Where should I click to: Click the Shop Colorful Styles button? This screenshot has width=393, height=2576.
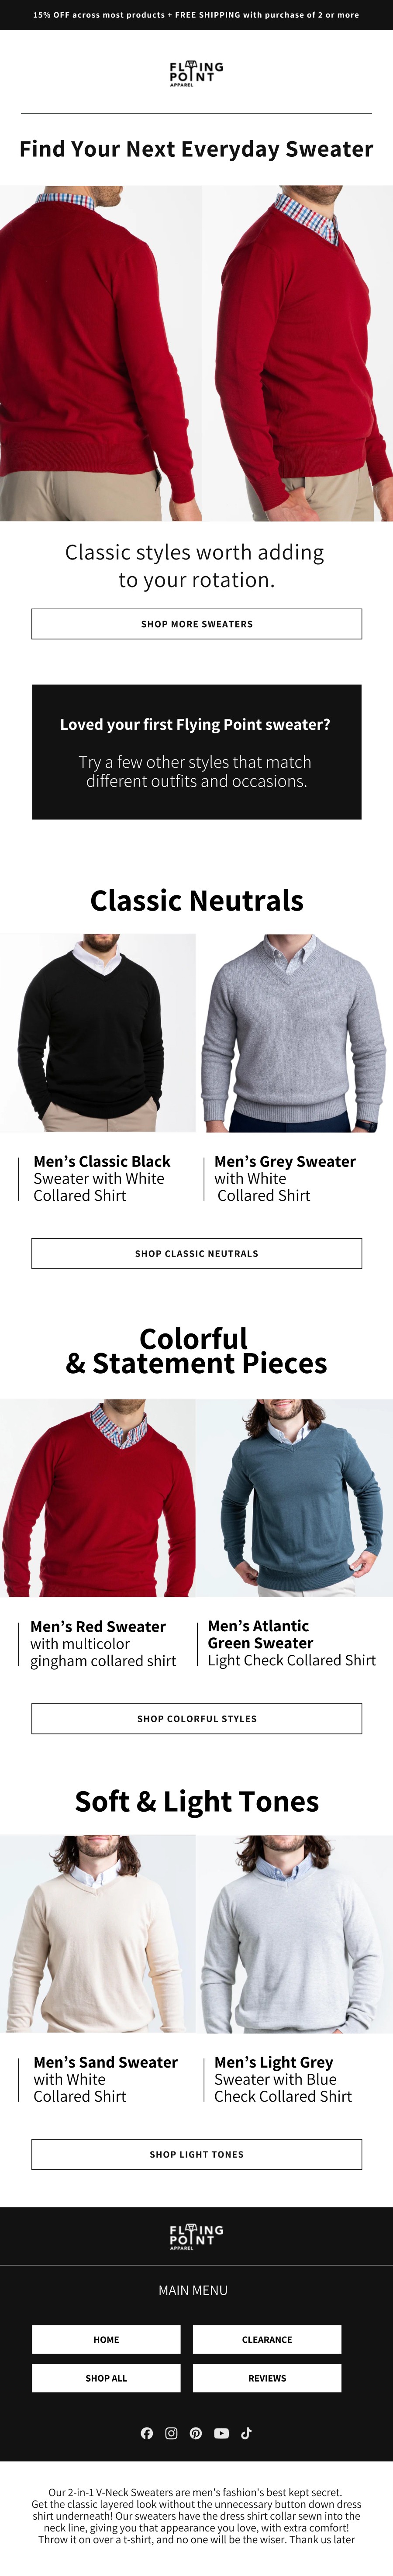tap(196, 1718)
